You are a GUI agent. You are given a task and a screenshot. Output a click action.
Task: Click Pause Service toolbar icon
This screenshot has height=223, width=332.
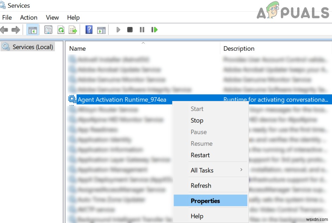click(142, 30)
